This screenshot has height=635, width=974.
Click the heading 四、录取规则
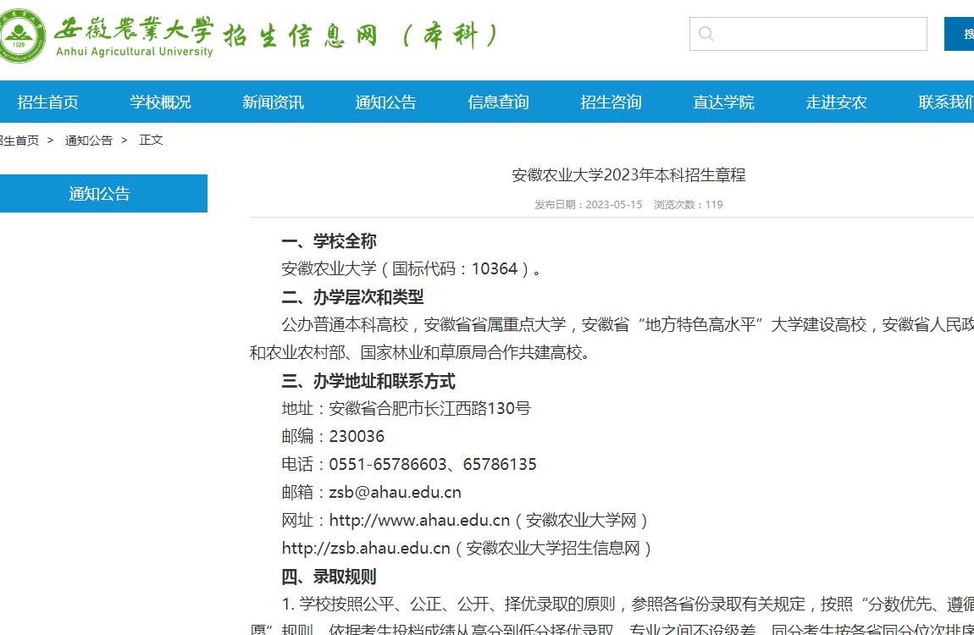(329, 576)
